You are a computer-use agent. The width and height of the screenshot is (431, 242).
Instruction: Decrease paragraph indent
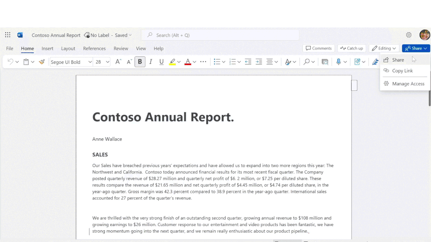(248, 62)
